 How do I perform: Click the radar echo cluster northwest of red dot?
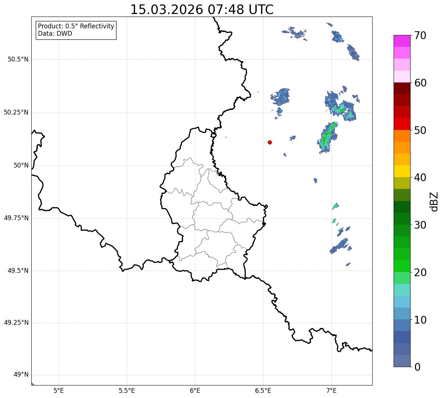(x=280, y=98)
